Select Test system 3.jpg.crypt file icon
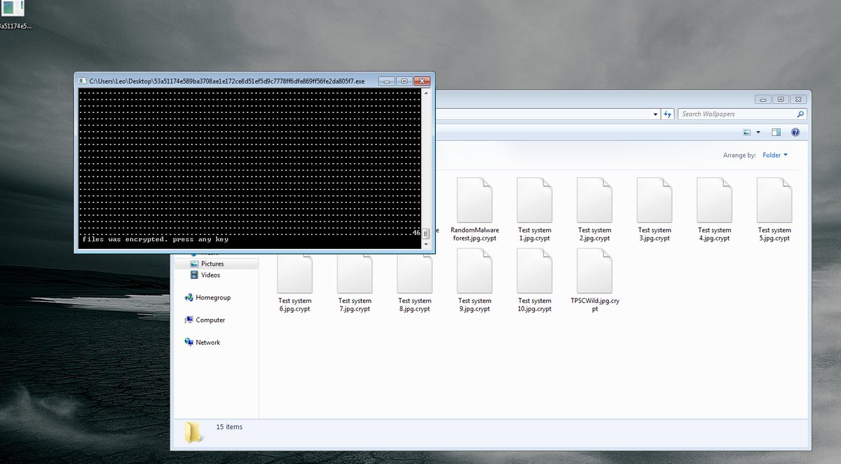 [x=655, y=200]
